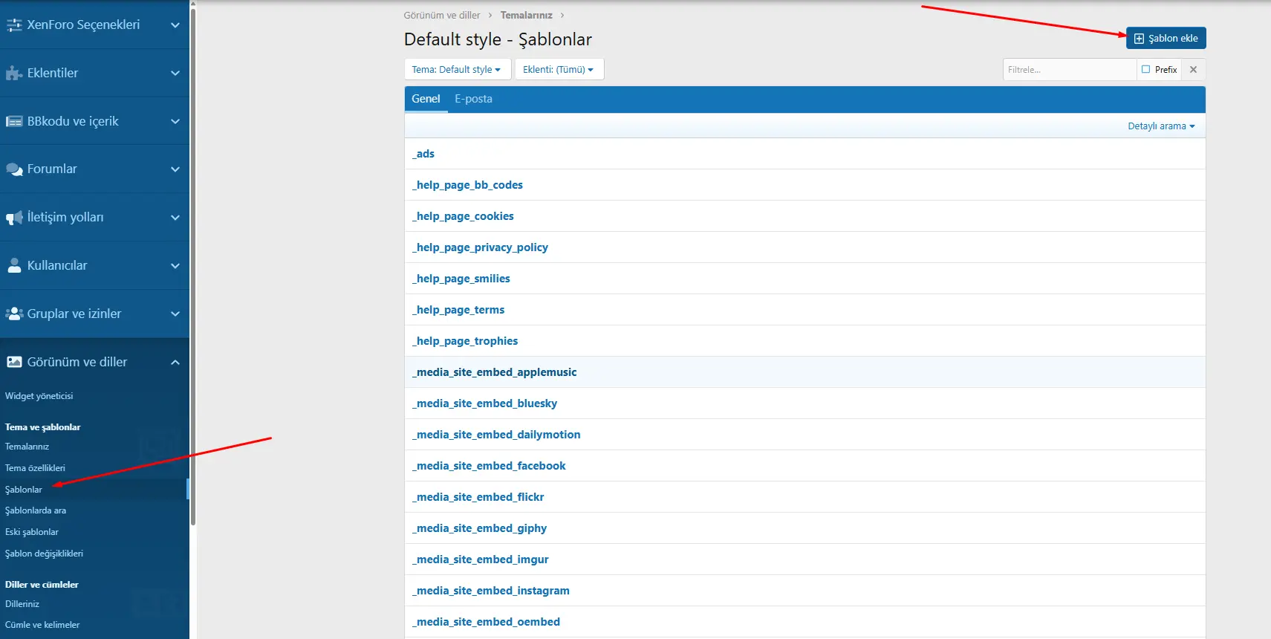The width and height of the screenshot is (1271, 639).
Task: Open _media_site_embed_flickr template
Action: 478,497
